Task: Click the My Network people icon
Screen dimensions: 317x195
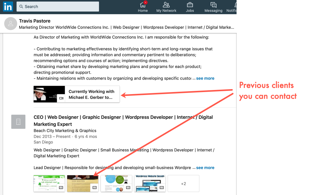Action: pyautogui.click(x=166, y=5)
